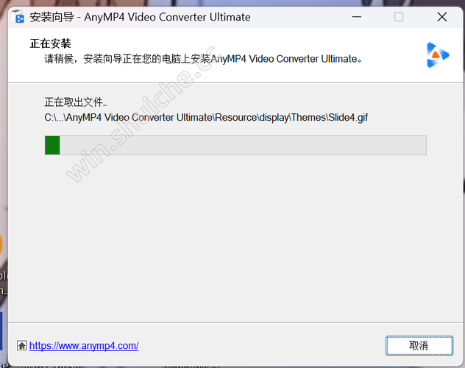This screenshot has width=465, height=368.
Task: Click the orange desktop icon at the left edge
Action: (1, 244)
